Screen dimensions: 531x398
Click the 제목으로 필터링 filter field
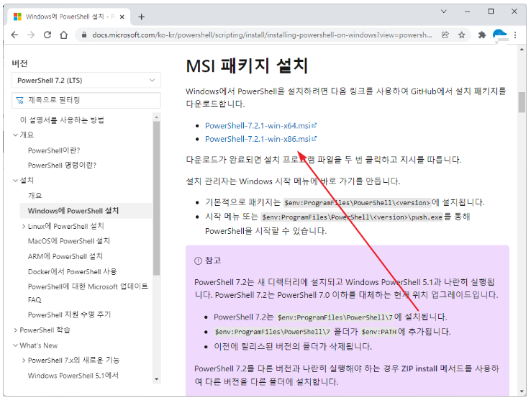[x=86, y=100]
